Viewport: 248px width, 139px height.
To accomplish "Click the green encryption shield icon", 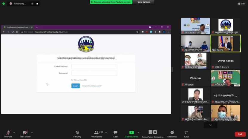I will 4,4.
